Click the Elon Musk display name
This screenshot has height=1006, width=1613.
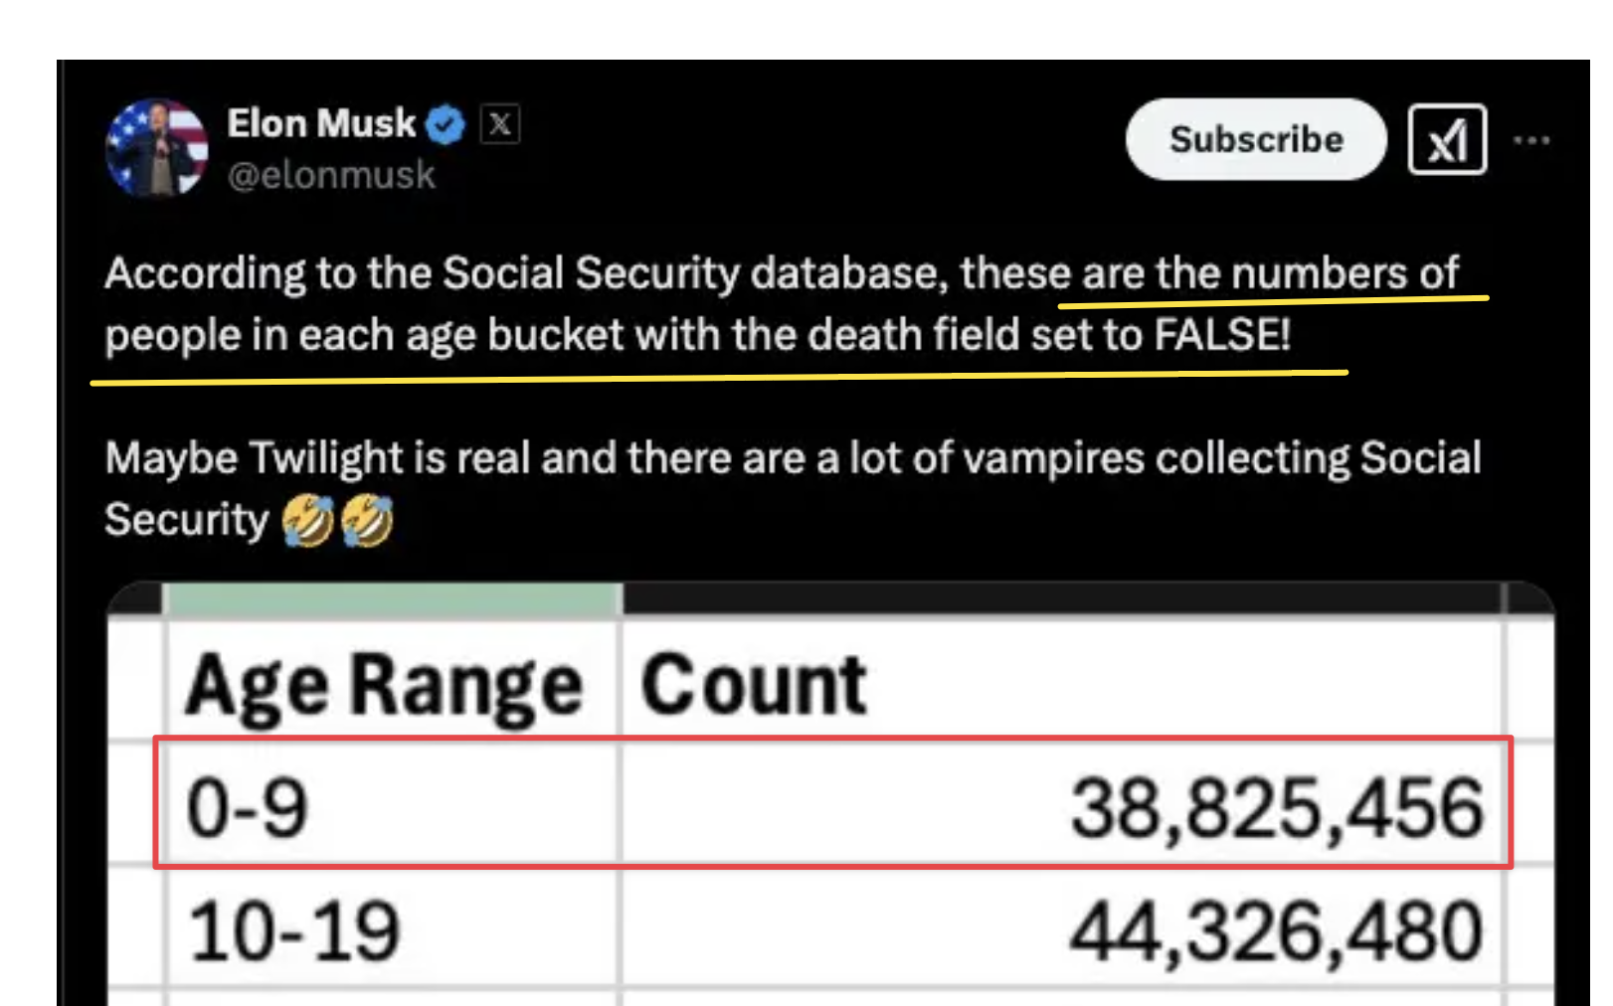click(321, 123)
